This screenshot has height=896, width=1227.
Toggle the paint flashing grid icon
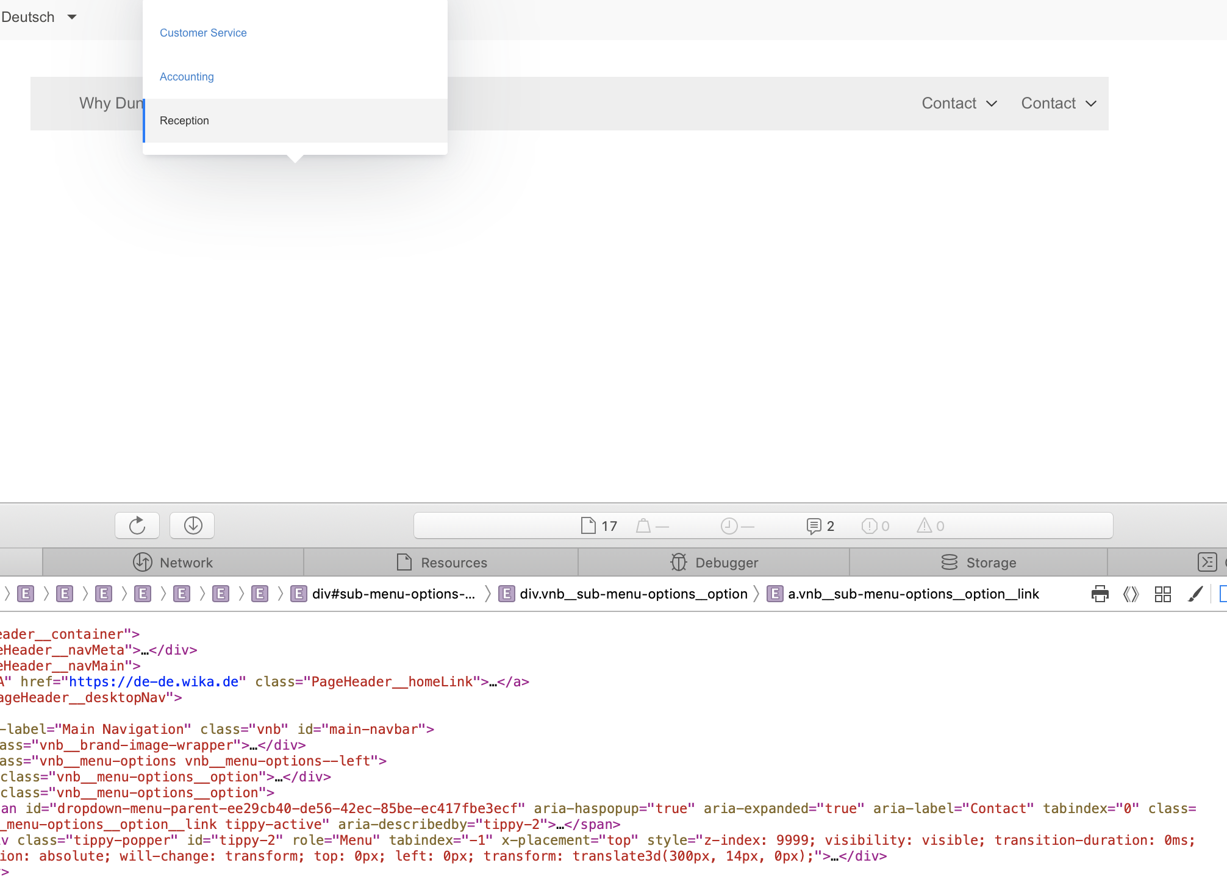coord(1163,594)
